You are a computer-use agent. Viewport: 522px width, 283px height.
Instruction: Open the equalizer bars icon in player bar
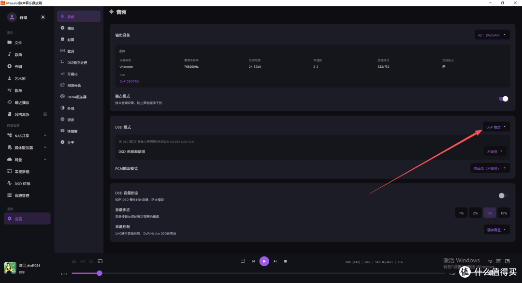point(74,261)
